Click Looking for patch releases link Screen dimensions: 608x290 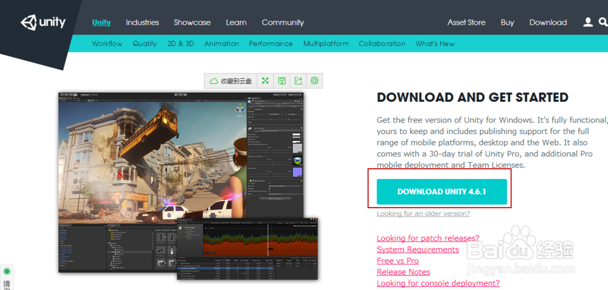pyautogui.click(x=428, y=238)
